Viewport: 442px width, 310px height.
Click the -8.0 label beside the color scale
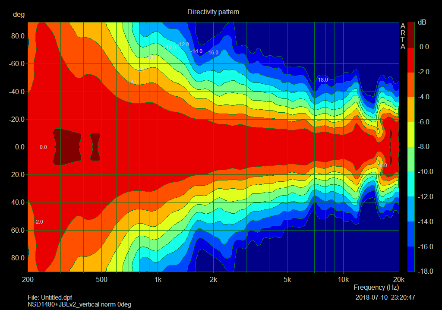pos(423,147)
